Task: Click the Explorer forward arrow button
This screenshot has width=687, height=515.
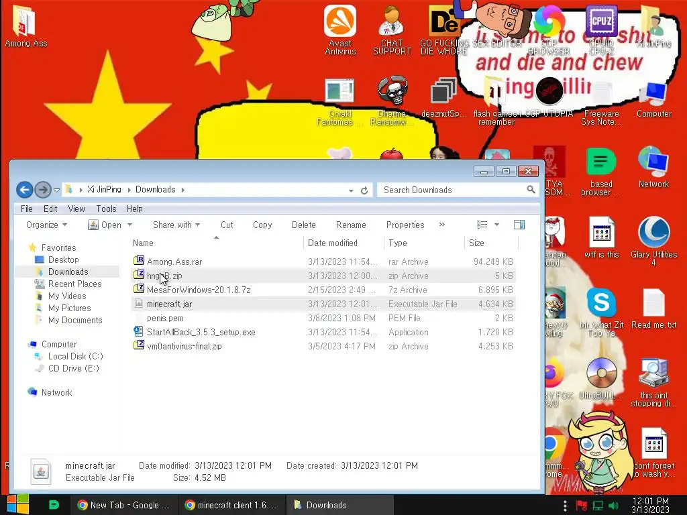Action: click(x=42, y=190)
